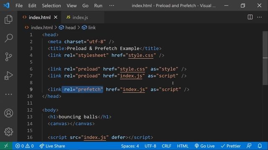Show overflow menu items ellipsis
268x150 pixels.
click(111, 5)
